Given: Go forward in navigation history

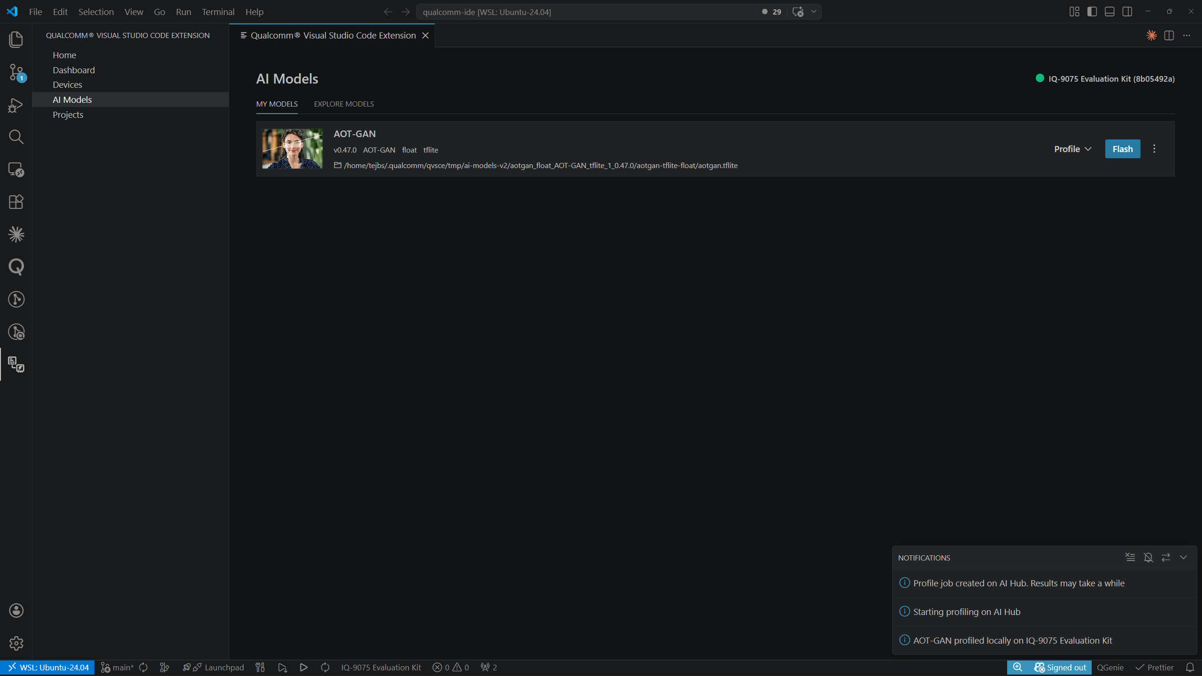Looking at the screenshot, I should pos(406,12).
